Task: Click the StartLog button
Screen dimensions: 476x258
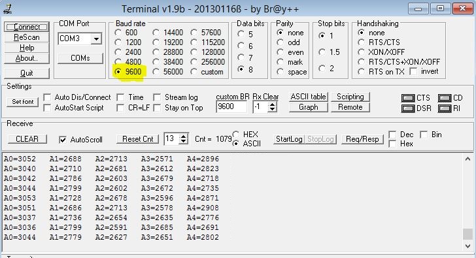Action: pos(289,139)
